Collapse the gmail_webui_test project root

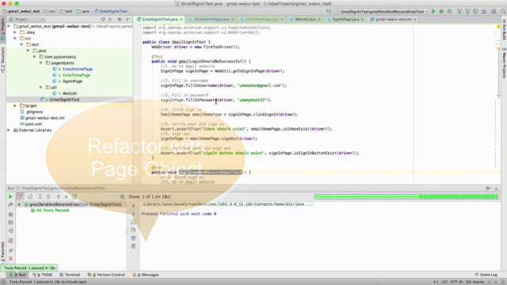[x=9, y=26]
